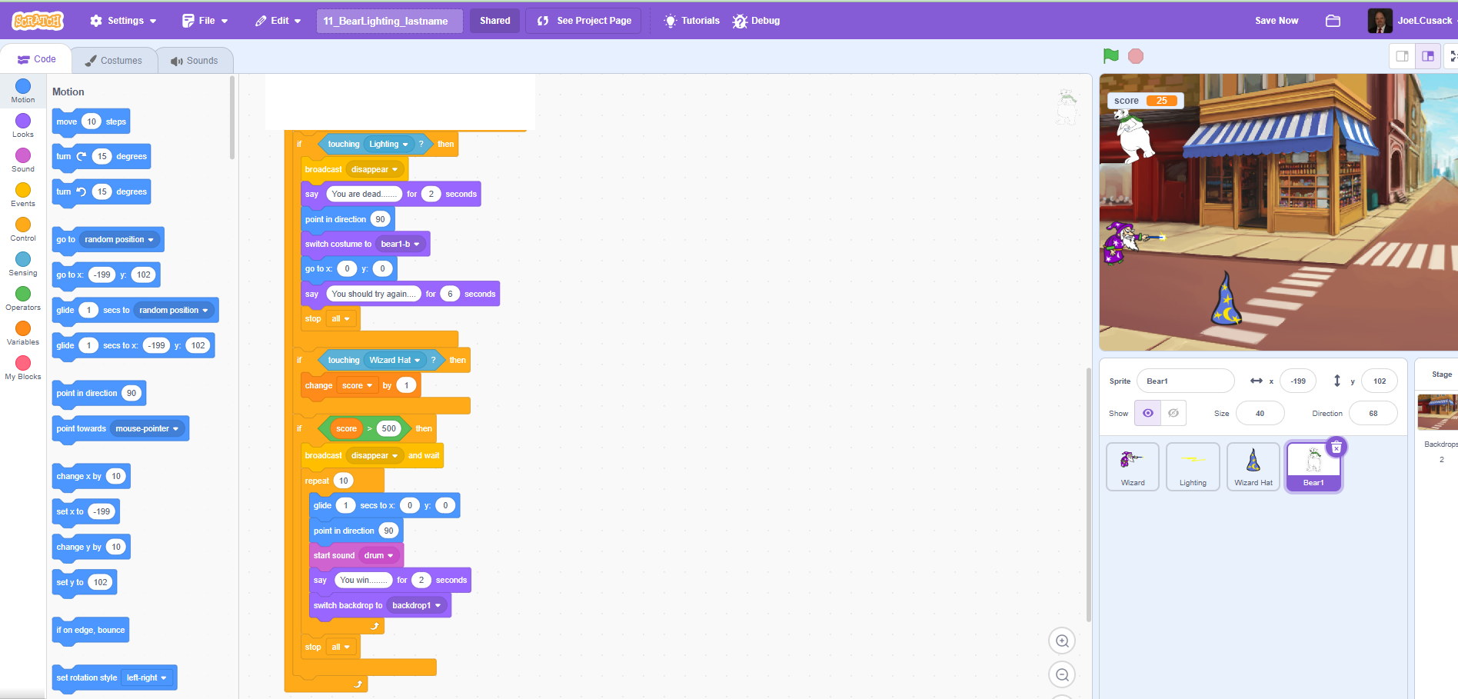Screen dimensions: 1458x699
Task: Delete the Bear1 sprite using trash icon
Action: [1336, 448]
